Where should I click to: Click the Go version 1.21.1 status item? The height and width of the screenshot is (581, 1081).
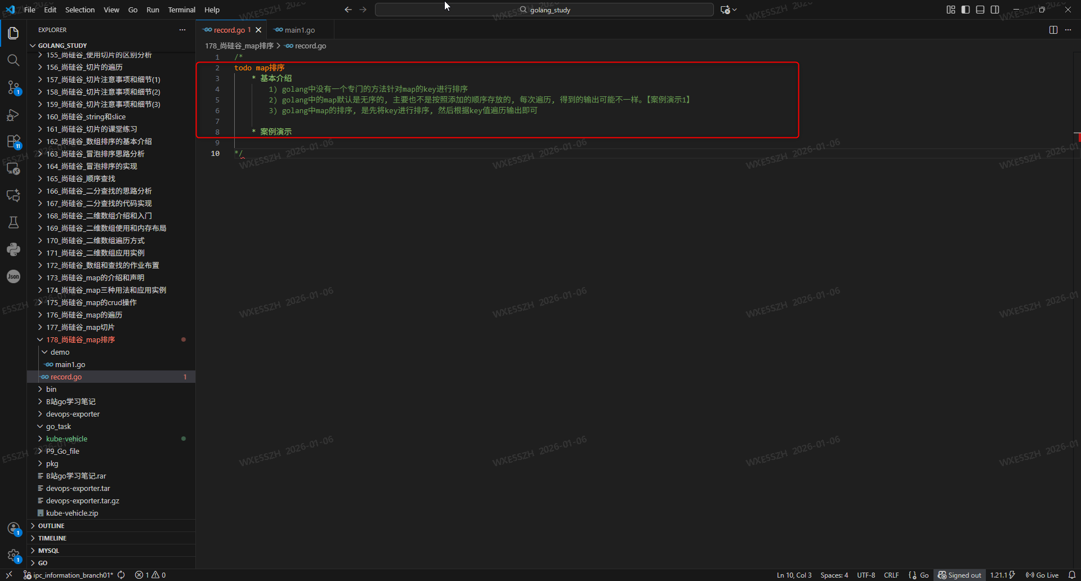[1002, 575]
